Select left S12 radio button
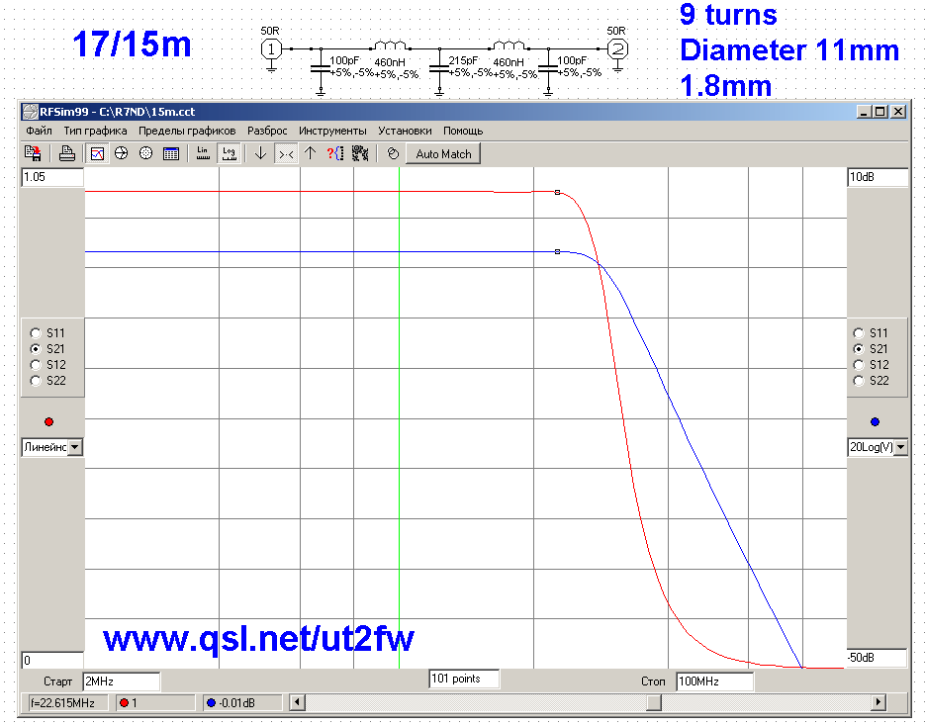Screen dimensions: 925x727 37,365
